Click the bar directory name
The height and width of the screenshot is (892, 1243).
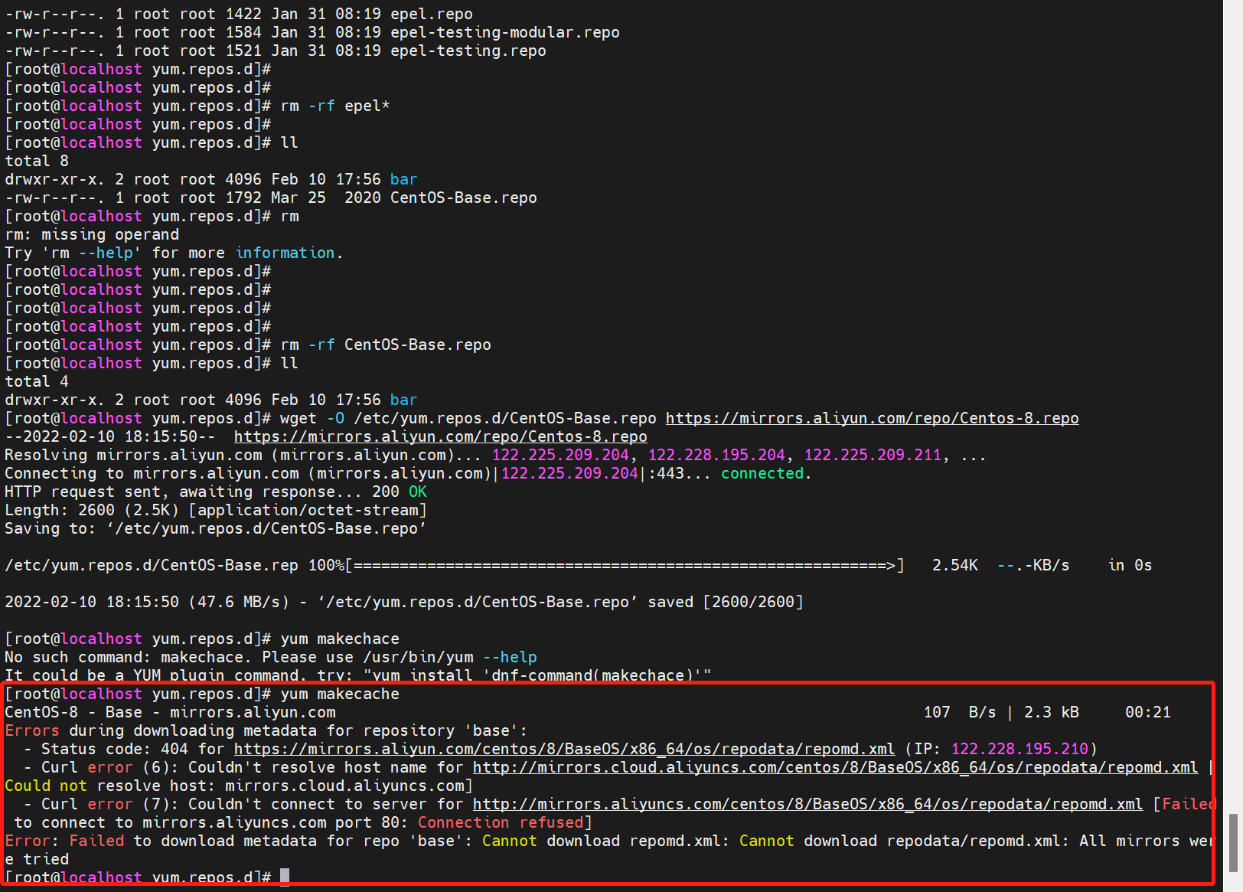[x=404, y=178]
